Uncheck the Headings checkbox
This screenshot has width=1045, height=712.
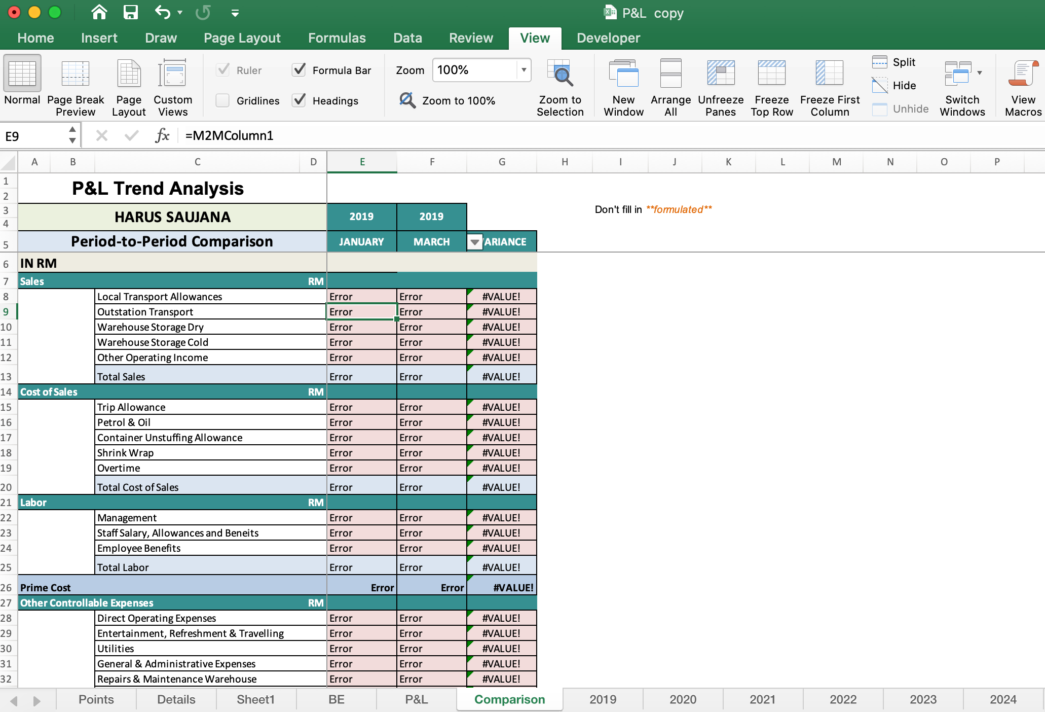[299, 100]
